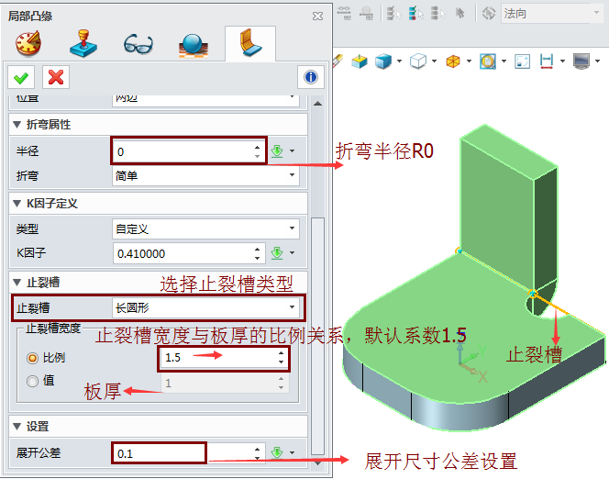This screenshot has width=609, height=479.
Task: Open the wireframe cube dropdown arrow
Action: coord(434,61)
